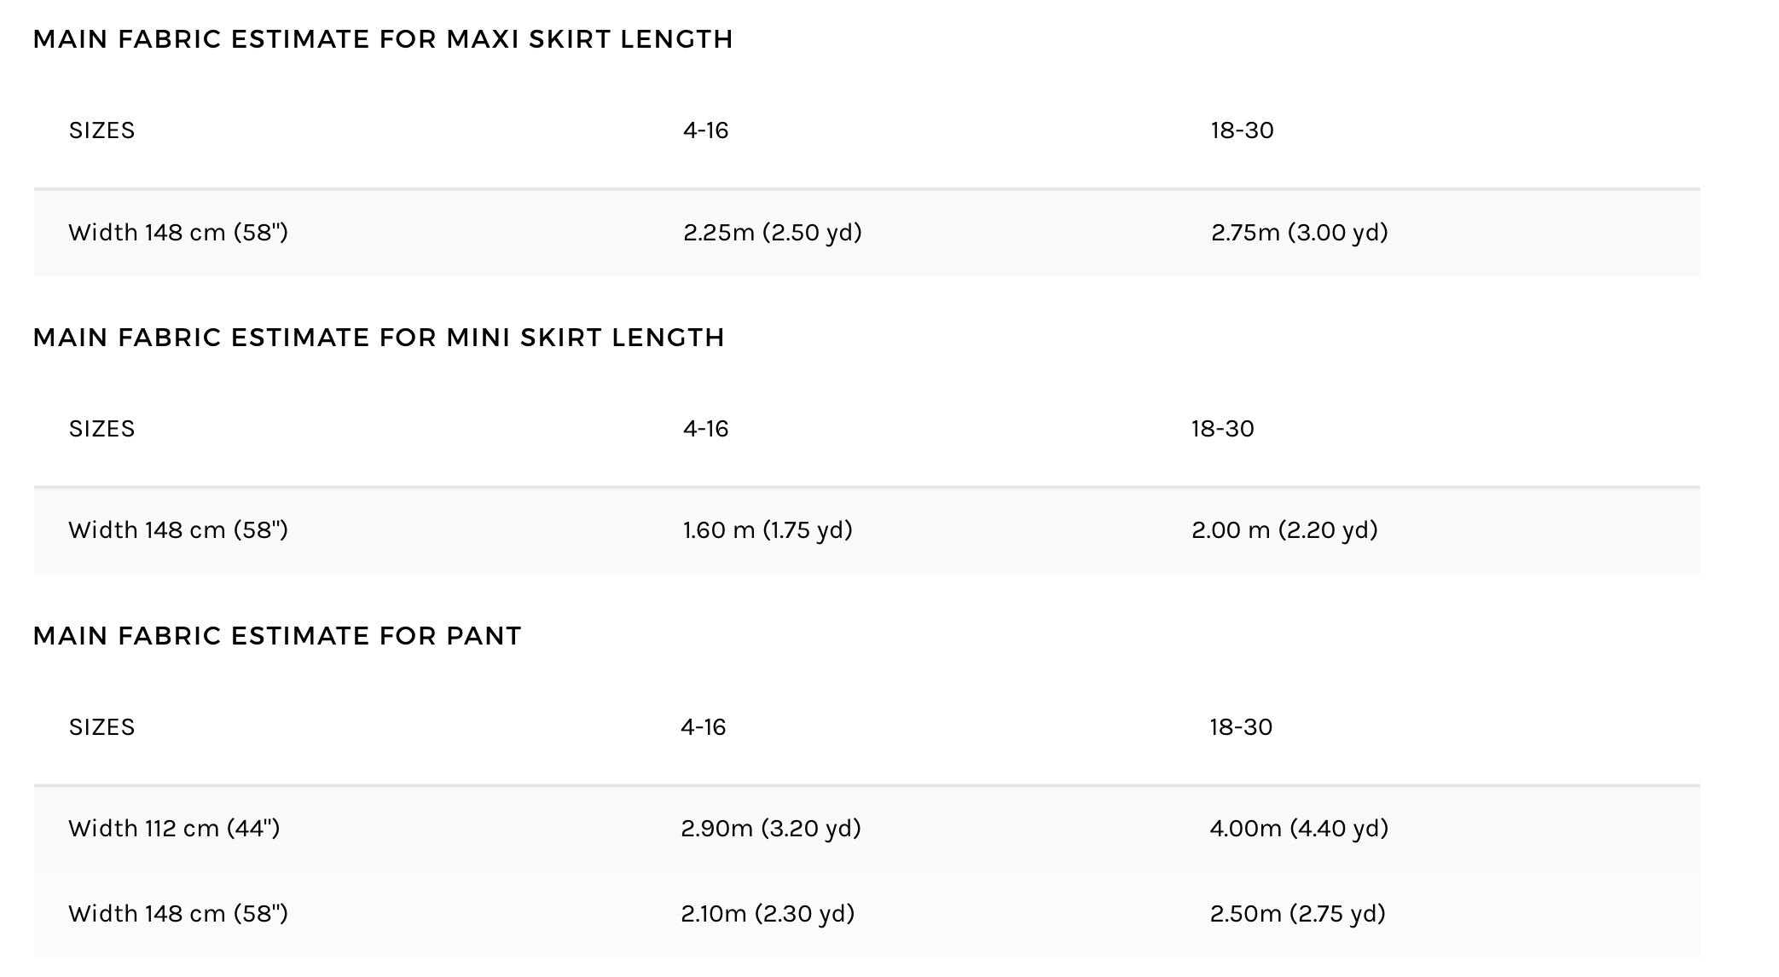1779x977 pixels.
Task: Click the Maxi Skirt Length fabric estimate heading
Action: pyautogui.click(x=383, y=39)
